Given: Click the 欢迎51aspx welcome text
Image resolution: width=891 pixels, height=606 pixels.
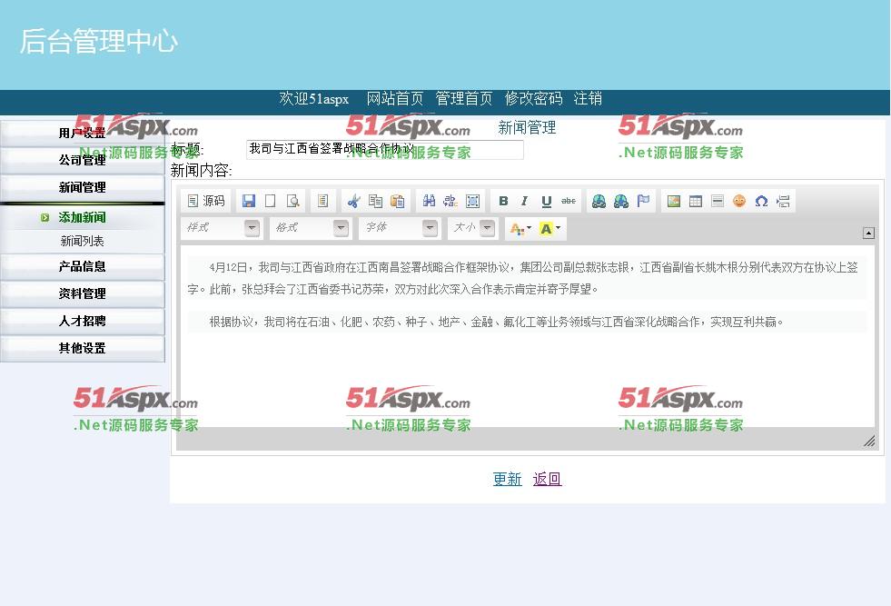Looking at the screenshot, I should pos(313,99).
